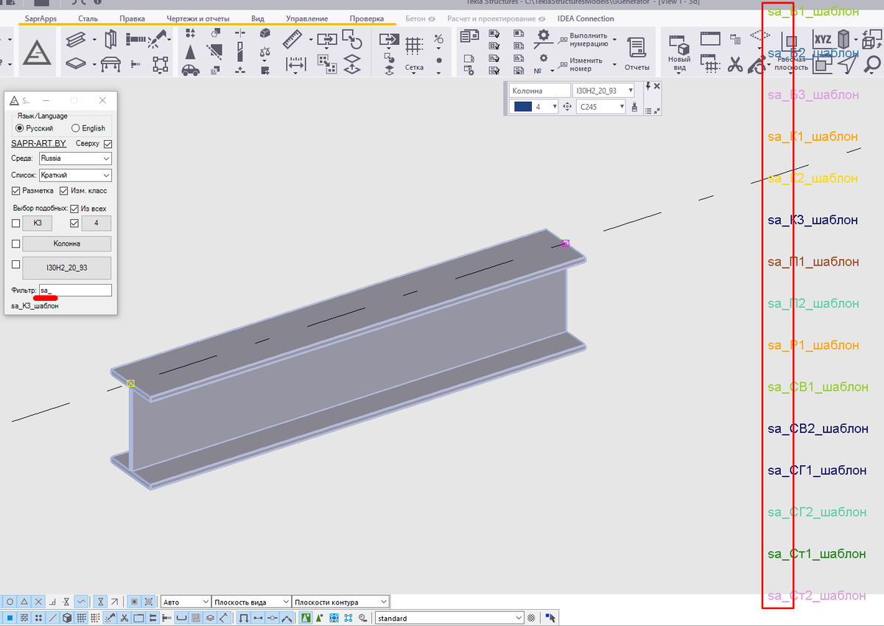Click the blue class color swatch
Viewport: 884px width, 626px height.
[x=523, y=107]
